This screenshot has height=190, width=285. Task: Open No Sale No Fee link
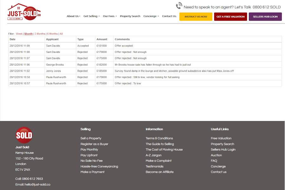coord(92,161)
